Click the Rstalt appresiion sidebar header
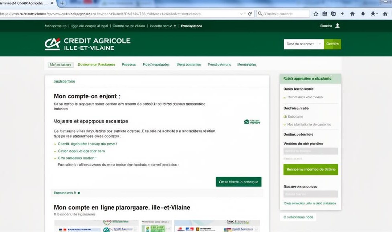Image resolution: width=392 pixels, height=232 pixels. 310,79
